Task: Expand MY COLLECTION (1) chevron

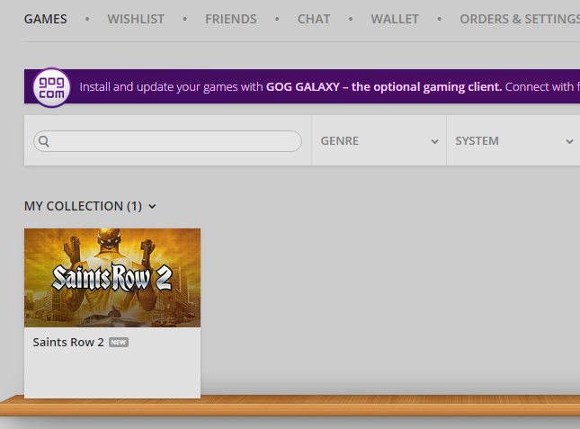Action: (x=152, y=206)
